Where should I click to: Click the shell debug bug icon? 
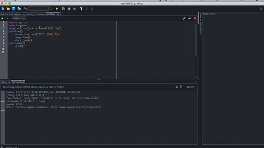(x=177, y=87)
